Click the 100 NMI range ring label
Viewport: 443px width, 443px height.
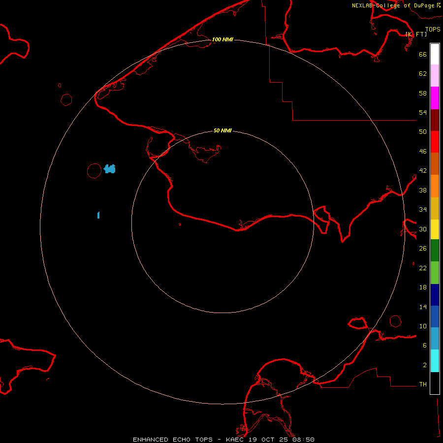pyautogui.click(x=222, y=39)
